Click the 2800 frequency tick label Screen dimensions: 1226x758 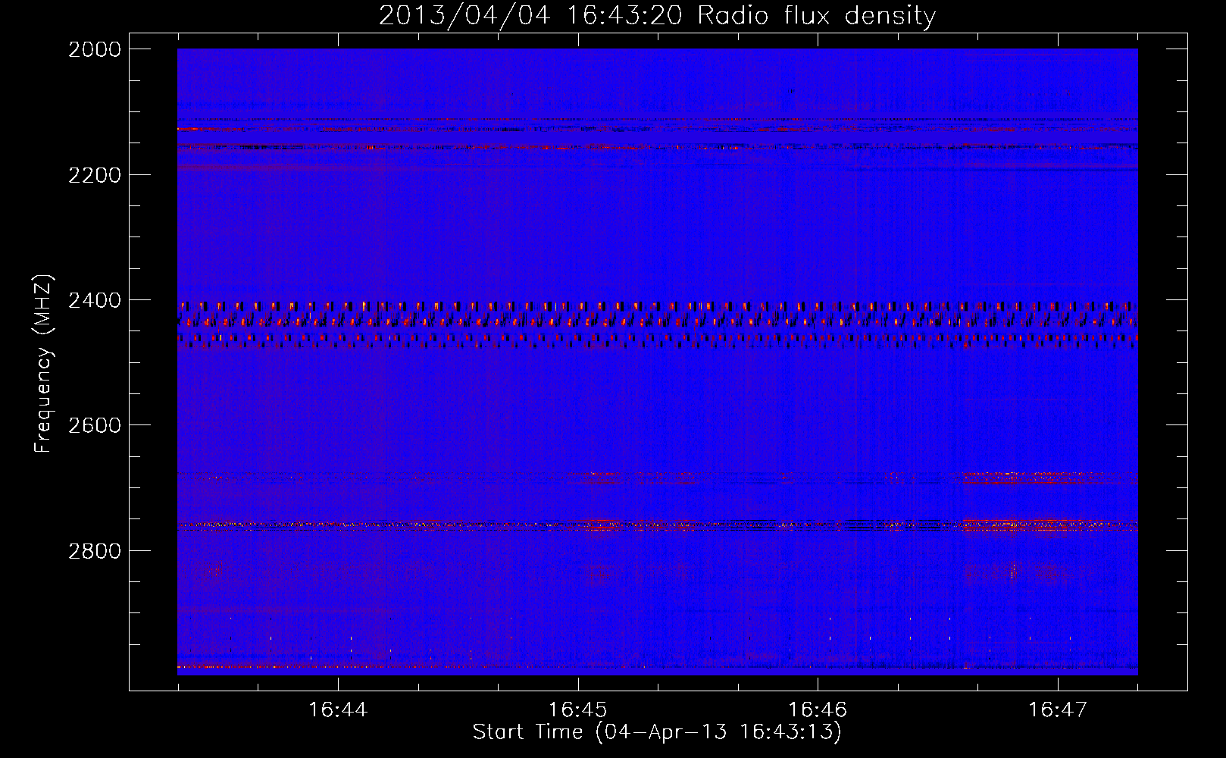point(95,551)
